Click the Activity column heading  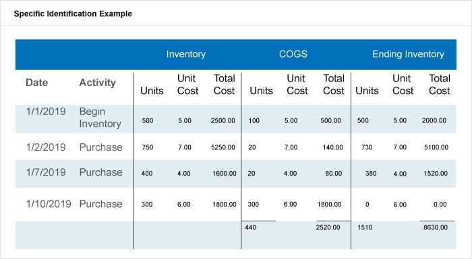[x=98, y=83]
